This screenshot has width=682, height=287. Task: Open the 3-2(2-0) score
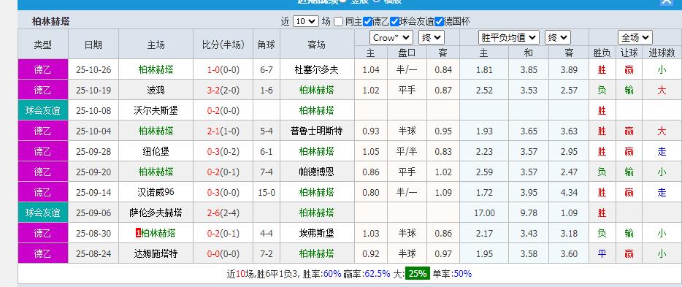click(x=223, y=90)
